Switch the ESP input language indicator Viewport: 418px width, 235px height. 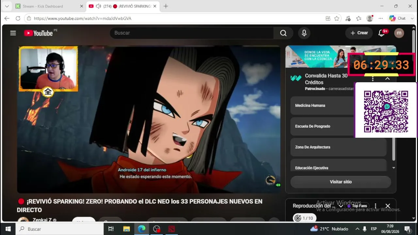tap(374, 229)
